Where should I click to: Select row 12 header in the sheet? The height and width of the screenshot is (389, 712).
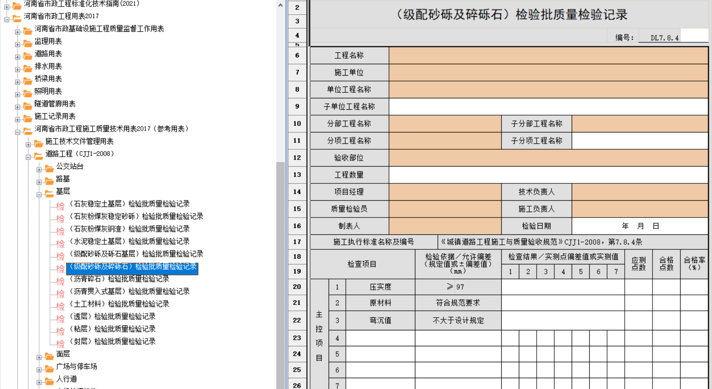click(297, 157)
